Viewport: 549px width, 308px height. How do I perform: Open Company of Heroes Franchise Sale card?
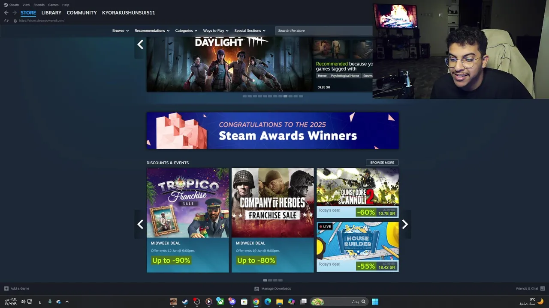(273, 220)
